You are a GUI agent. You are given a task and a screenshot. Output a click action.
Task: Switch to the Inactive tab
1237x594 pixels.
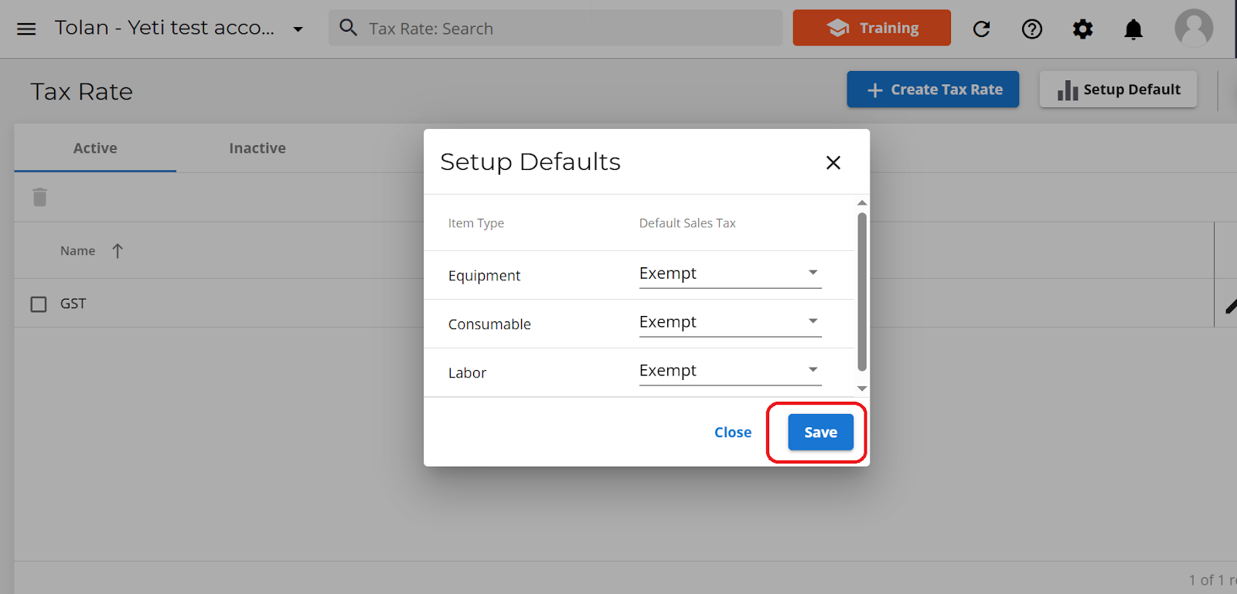(x=257, y=148)
